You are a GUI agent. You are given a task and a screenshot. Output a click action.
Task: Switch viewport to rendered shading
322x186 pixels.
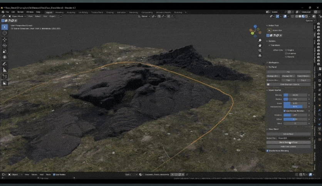click(306, 17)
